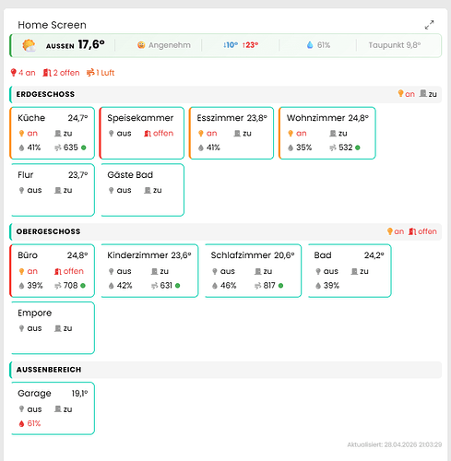451x461 pixels.
Task: Open the Gäste Bad room card
Action: 142,190
